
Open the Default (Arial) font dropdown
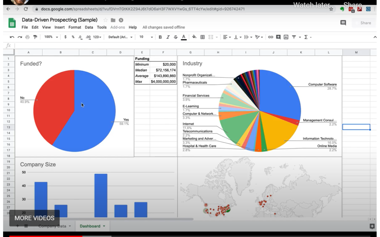tap(120, 37)
